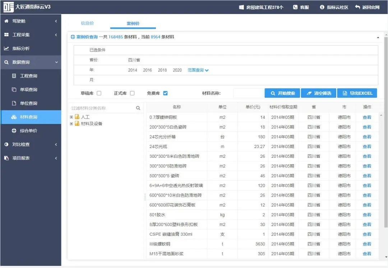Click the 单价(元) column header
The width and height of the screenshot is (388, 268).
253,107
